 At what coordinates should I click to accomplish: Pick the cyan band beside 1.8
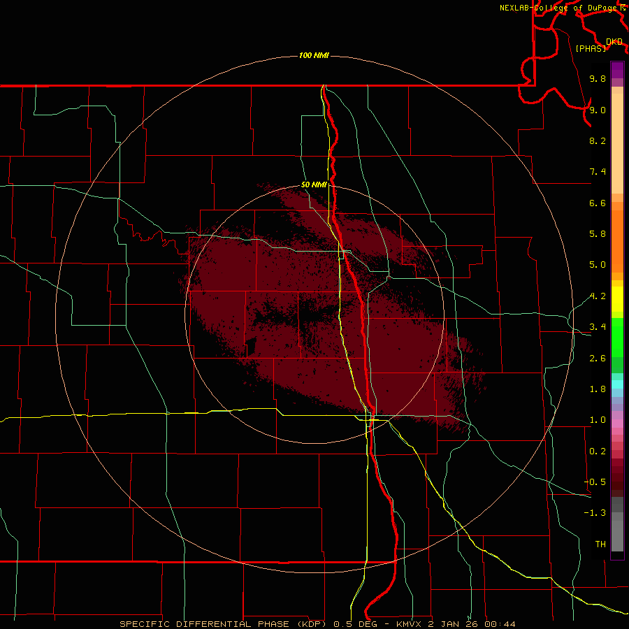(x=617, y=384)
